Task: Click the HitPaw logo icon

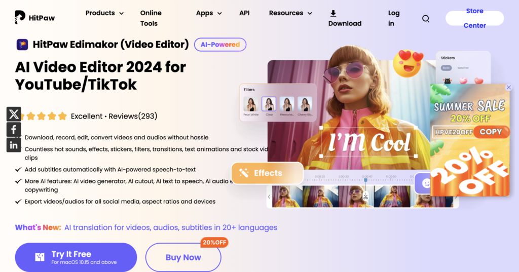Action: tap(20, 17)
